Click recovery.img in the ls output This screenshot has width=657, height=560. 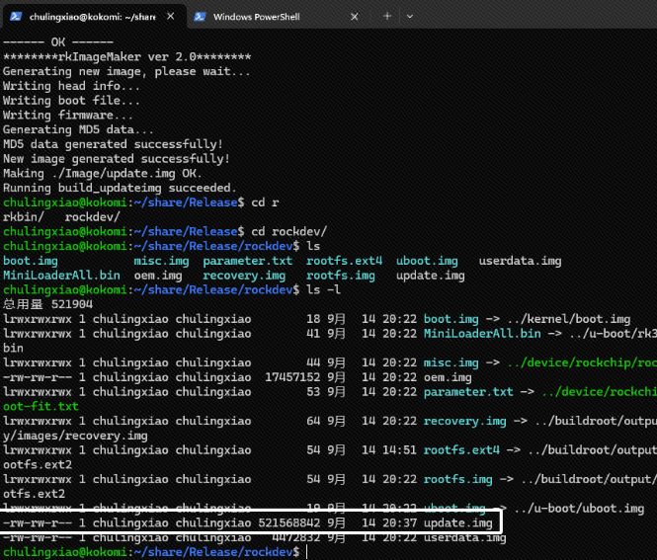tap(244, 276)
